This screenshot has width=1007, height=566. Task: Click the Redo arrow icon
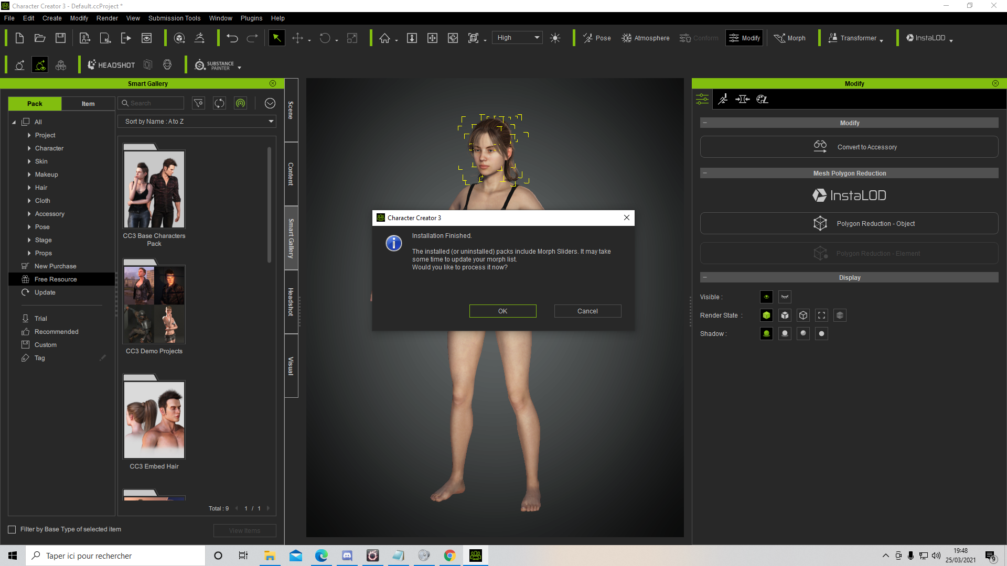click(x=252, y=38)
